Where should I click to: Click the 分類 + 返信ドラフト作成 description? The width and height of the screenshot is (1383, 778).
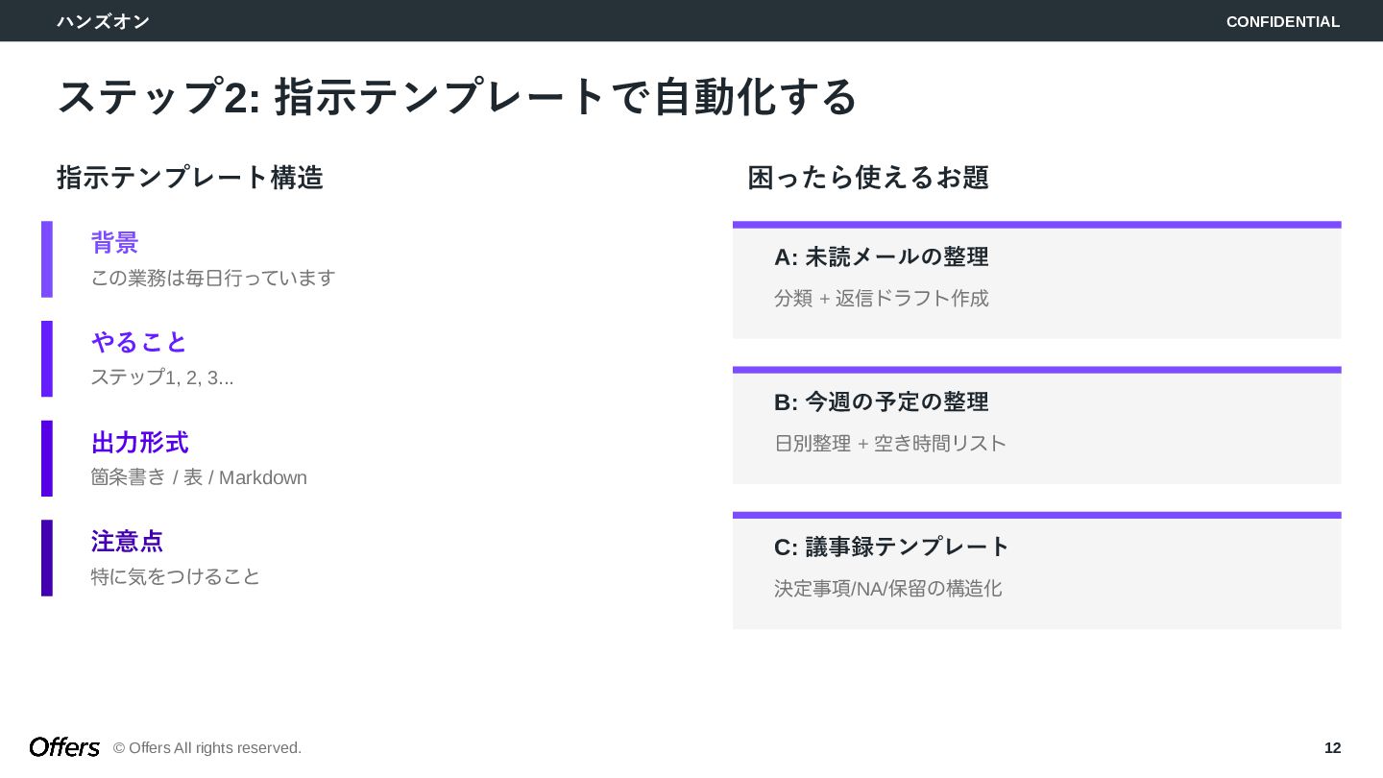pyautogui.click(x=881, y=299)
